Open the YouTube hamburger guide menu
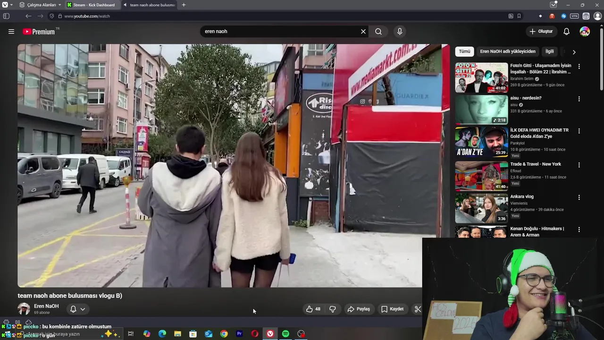This screenshot has height=340, width=604. (x=11, y=32)
